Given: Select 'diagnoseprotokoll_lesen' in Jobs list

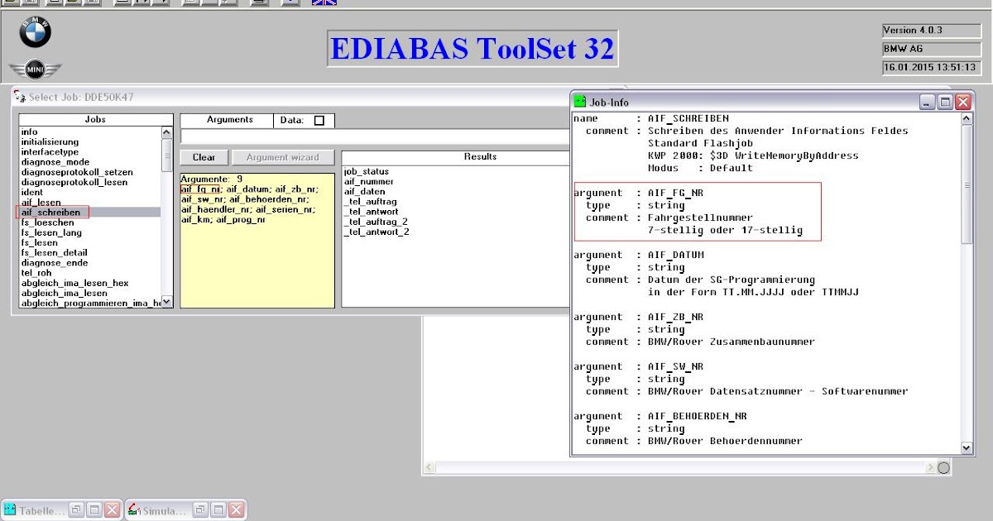Looking at the screenshot, I should coord(74,182).
